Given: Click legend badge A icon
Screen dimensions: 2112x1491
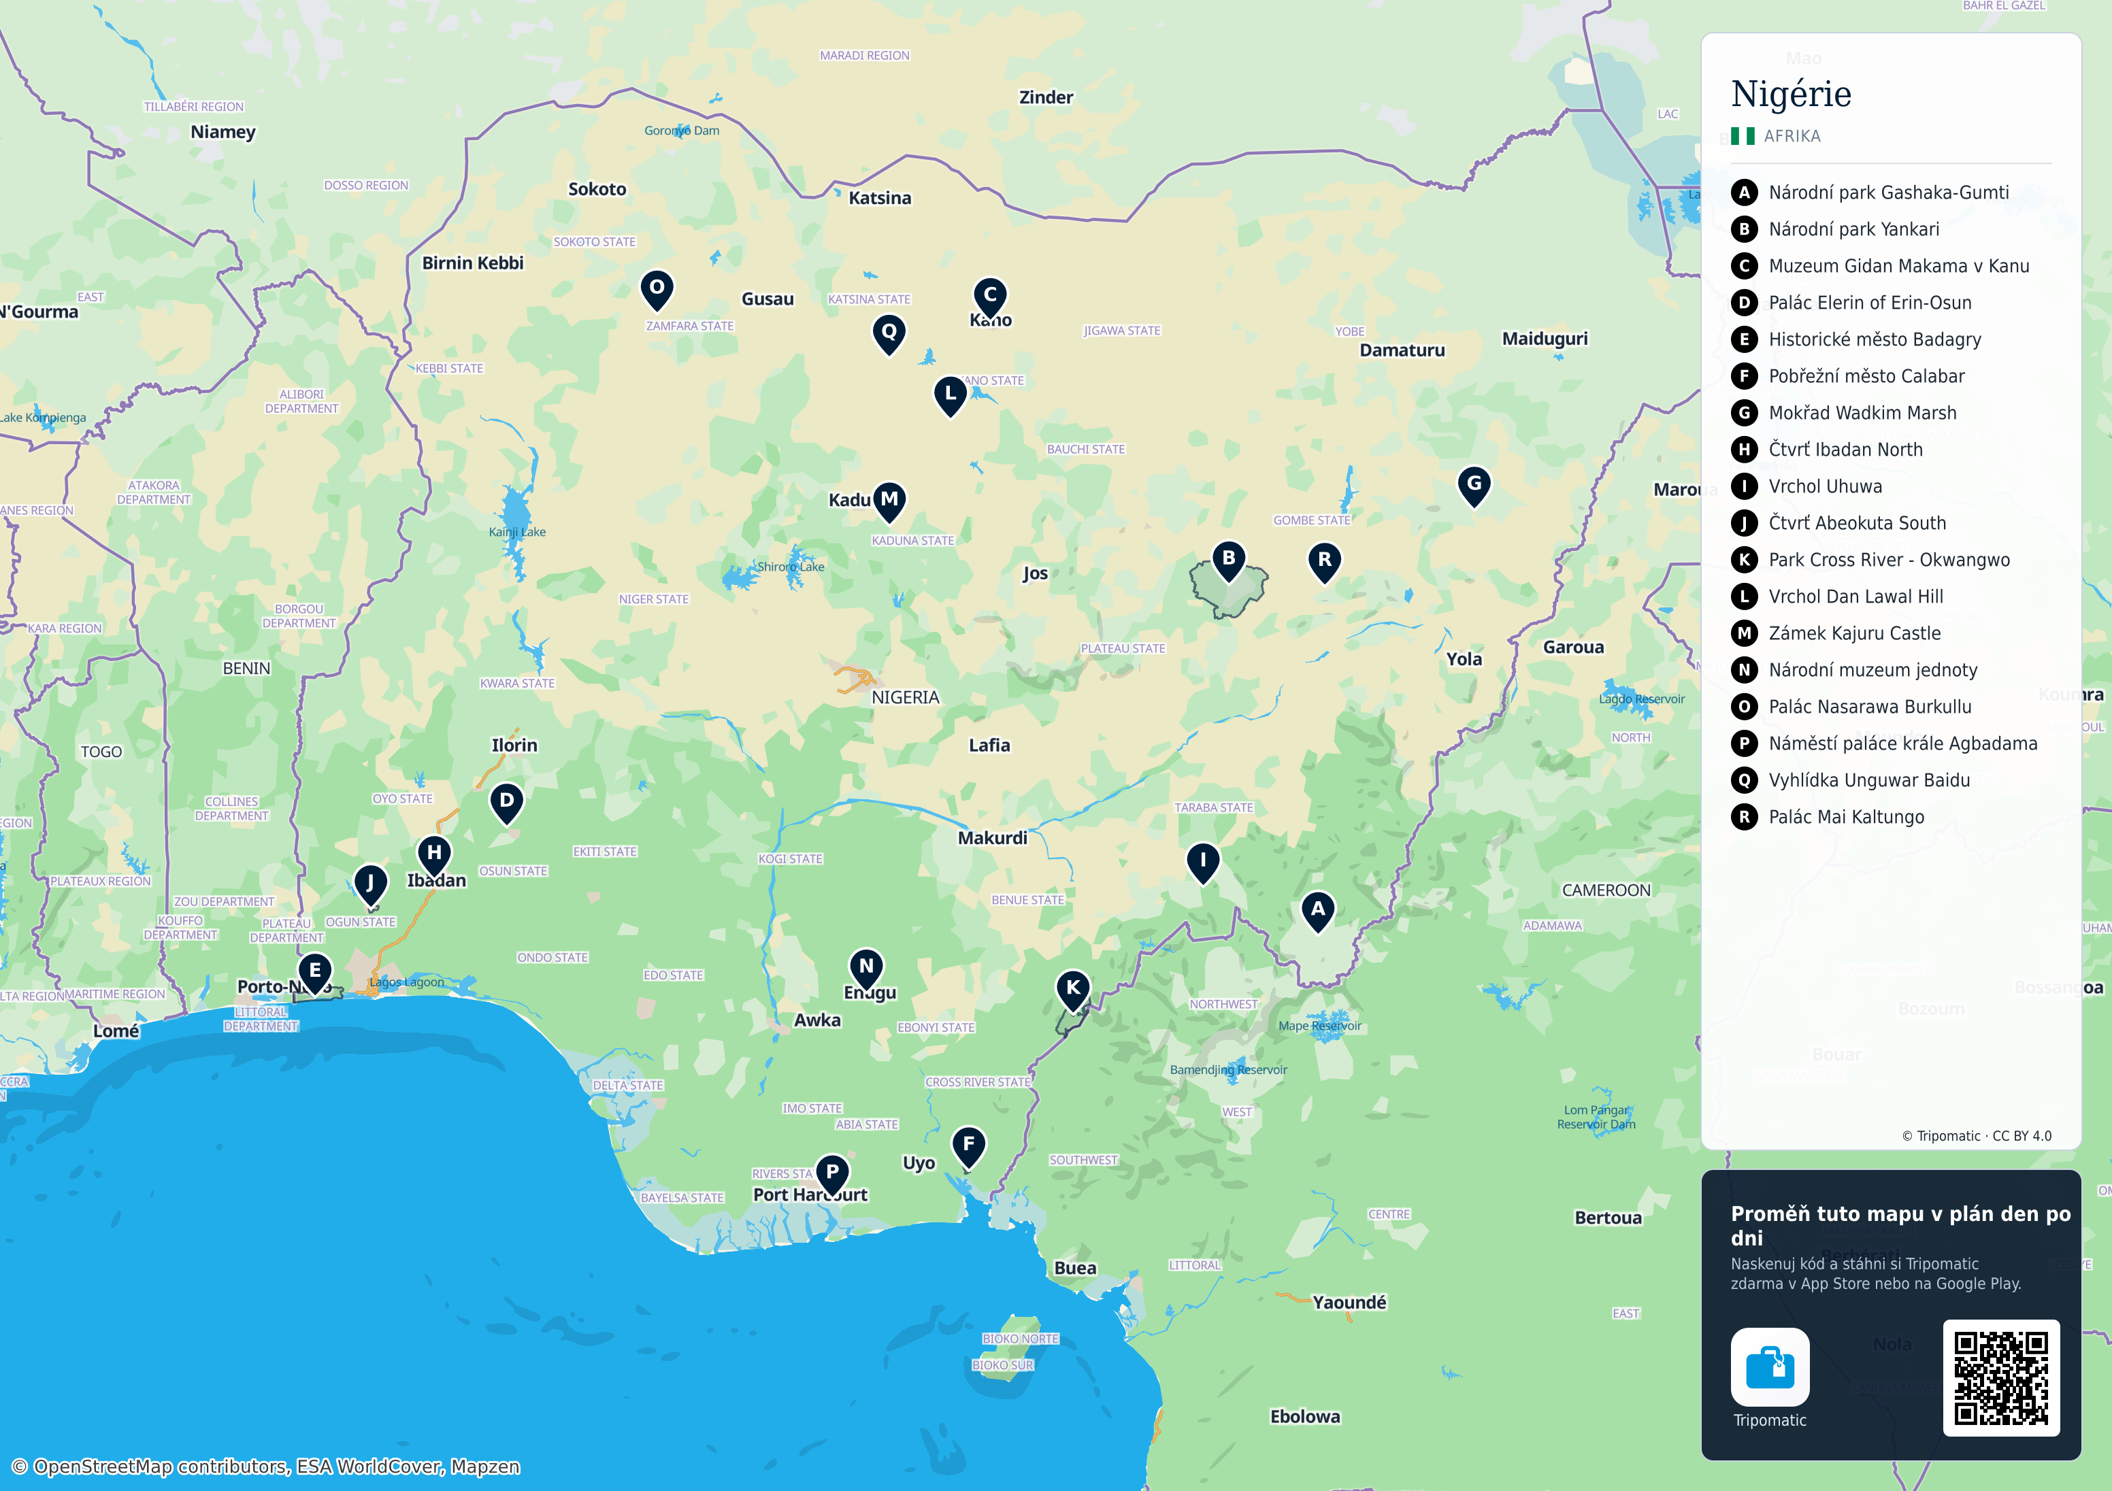Looking at the screenshot, I should (x=1744, y=192).
